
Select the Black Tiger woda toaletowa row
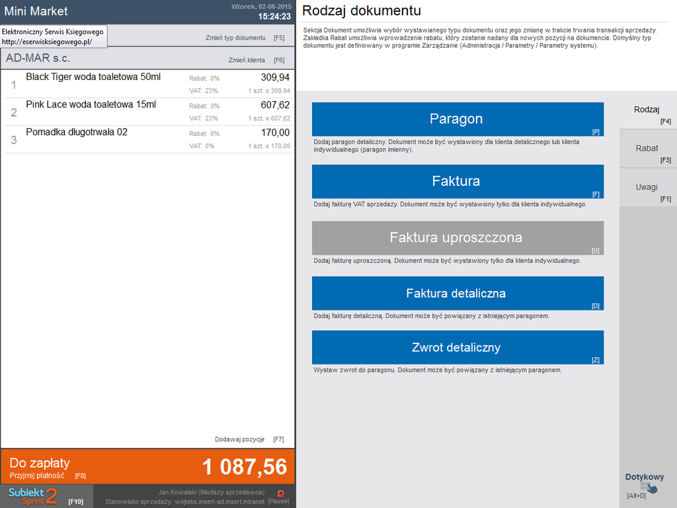(x=148, y=84)
